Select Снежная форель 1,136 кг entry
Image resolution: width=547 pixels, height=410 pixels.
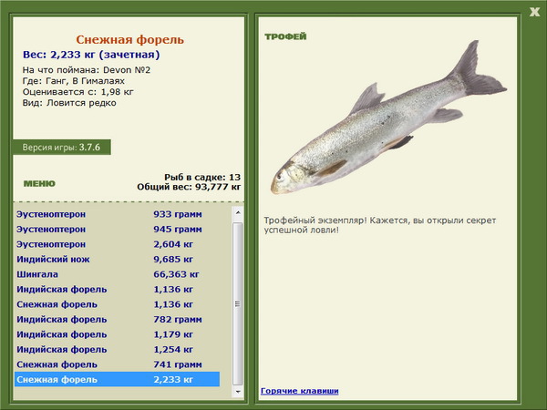pos(118,304)
